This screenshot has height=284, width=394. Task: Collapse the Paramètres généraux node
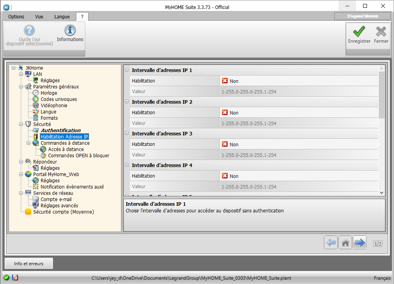pyautogui.click(x=21, y=86)
